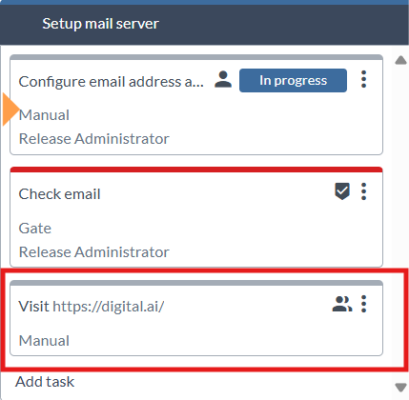
Task: Open the Check email task title
Action: 59,194
